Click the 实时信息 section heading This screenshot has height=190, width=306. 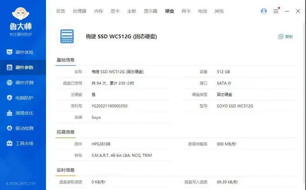tap(66, 170)
